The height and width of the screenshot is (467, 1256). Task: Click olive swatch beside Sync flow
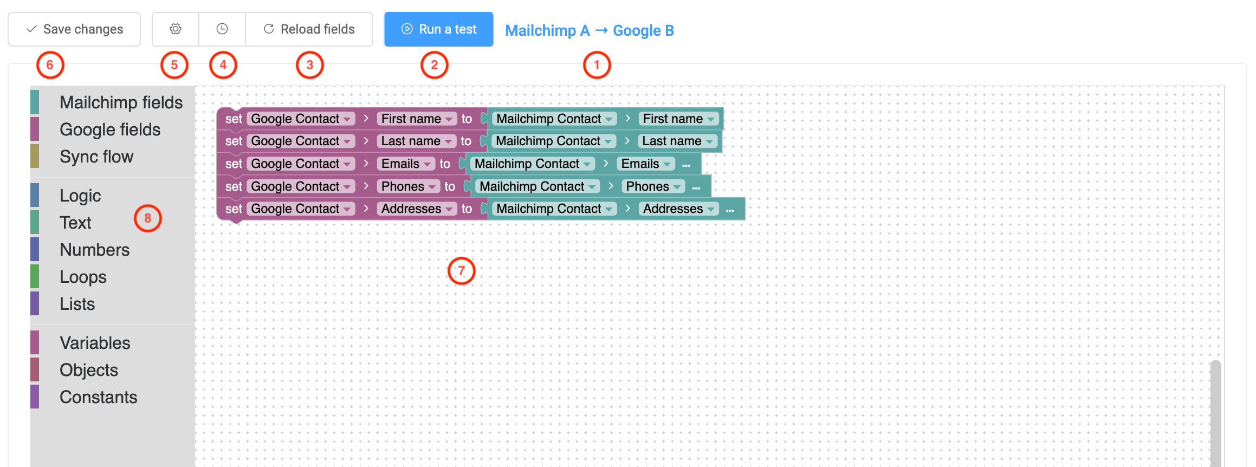point(35,157)
